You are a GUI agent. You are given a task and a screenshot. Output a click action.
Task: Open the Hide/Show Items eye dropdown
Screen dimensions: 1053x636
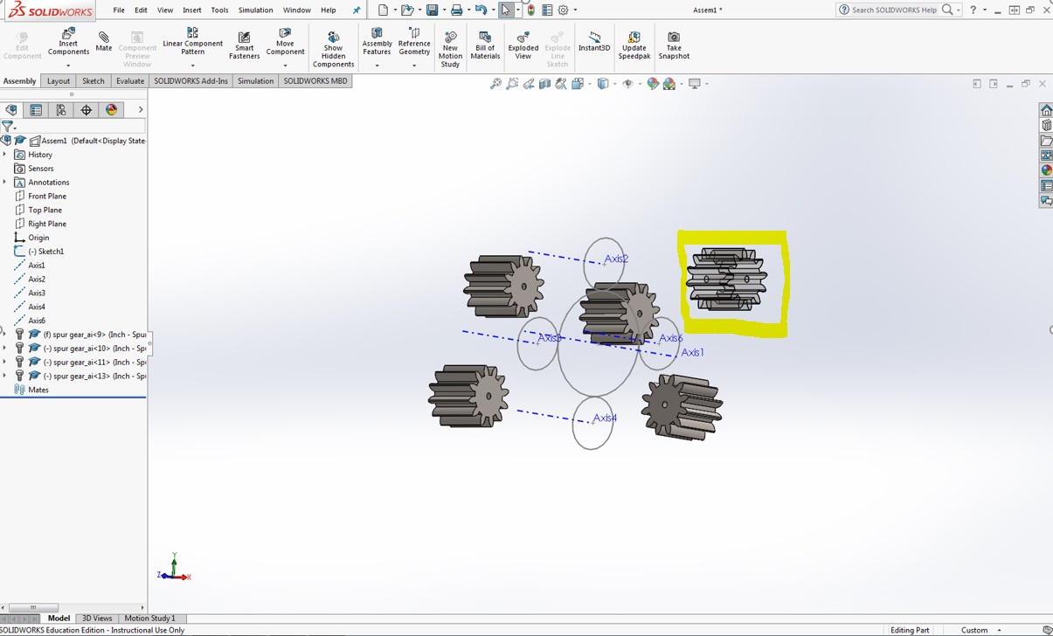click(640, 84)
